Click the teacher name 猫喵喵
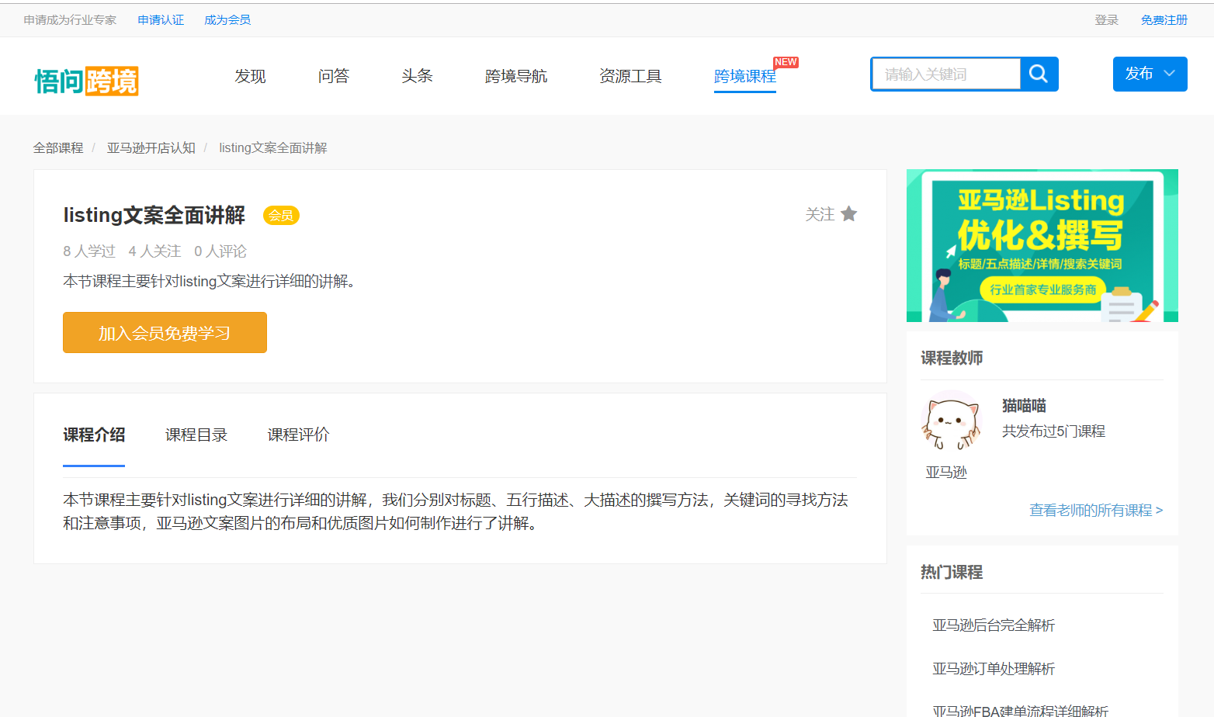Viewport: 1214px width, 717px height. coord(1024,406)
